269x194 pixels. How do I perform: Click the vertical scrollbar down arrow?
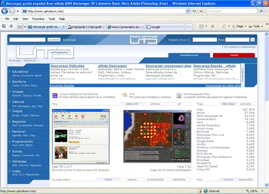(x=266, y=185)
